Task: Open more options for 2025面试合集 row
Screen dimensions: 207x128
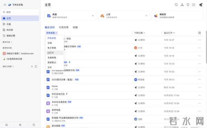Action: (200, 79)
